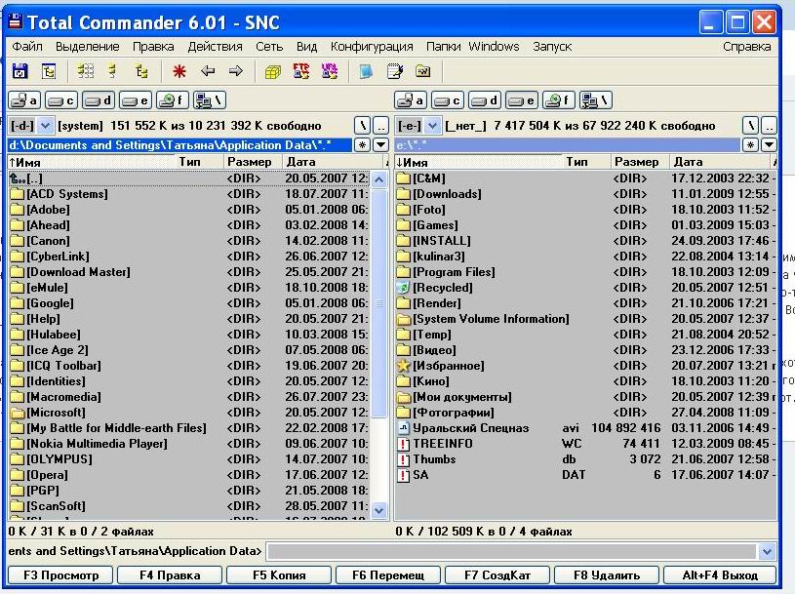Select drive e in right drive bar
Viewport: 795px width, 594px height.
[522, 100]
